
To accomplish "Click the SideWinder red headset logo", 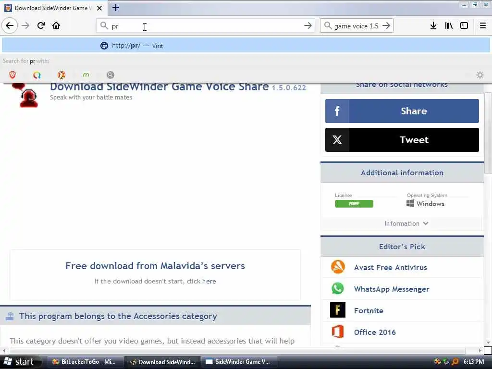I will (x=26, y=96).
